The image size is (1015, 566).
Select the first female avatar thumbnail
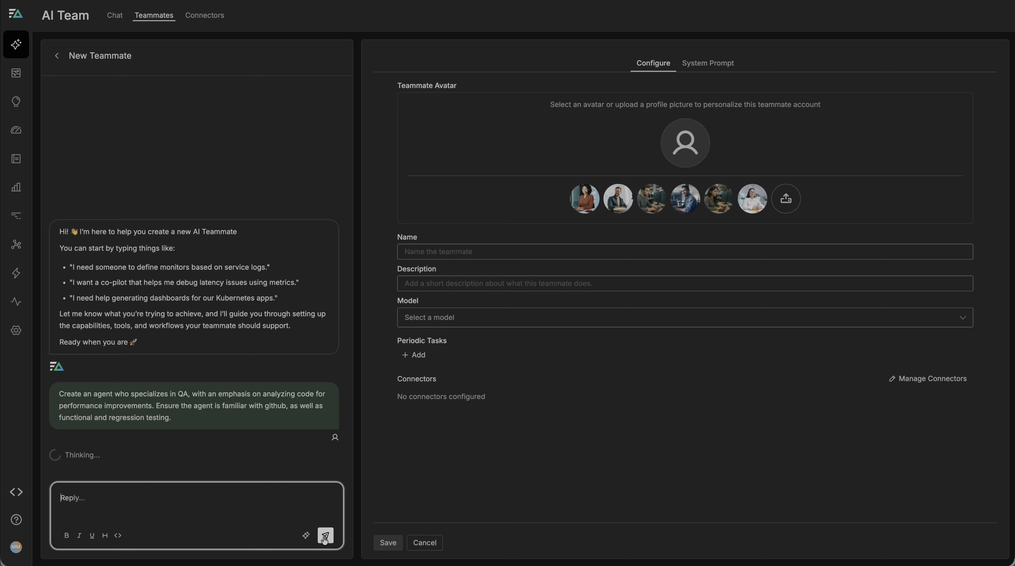[584, 199]
